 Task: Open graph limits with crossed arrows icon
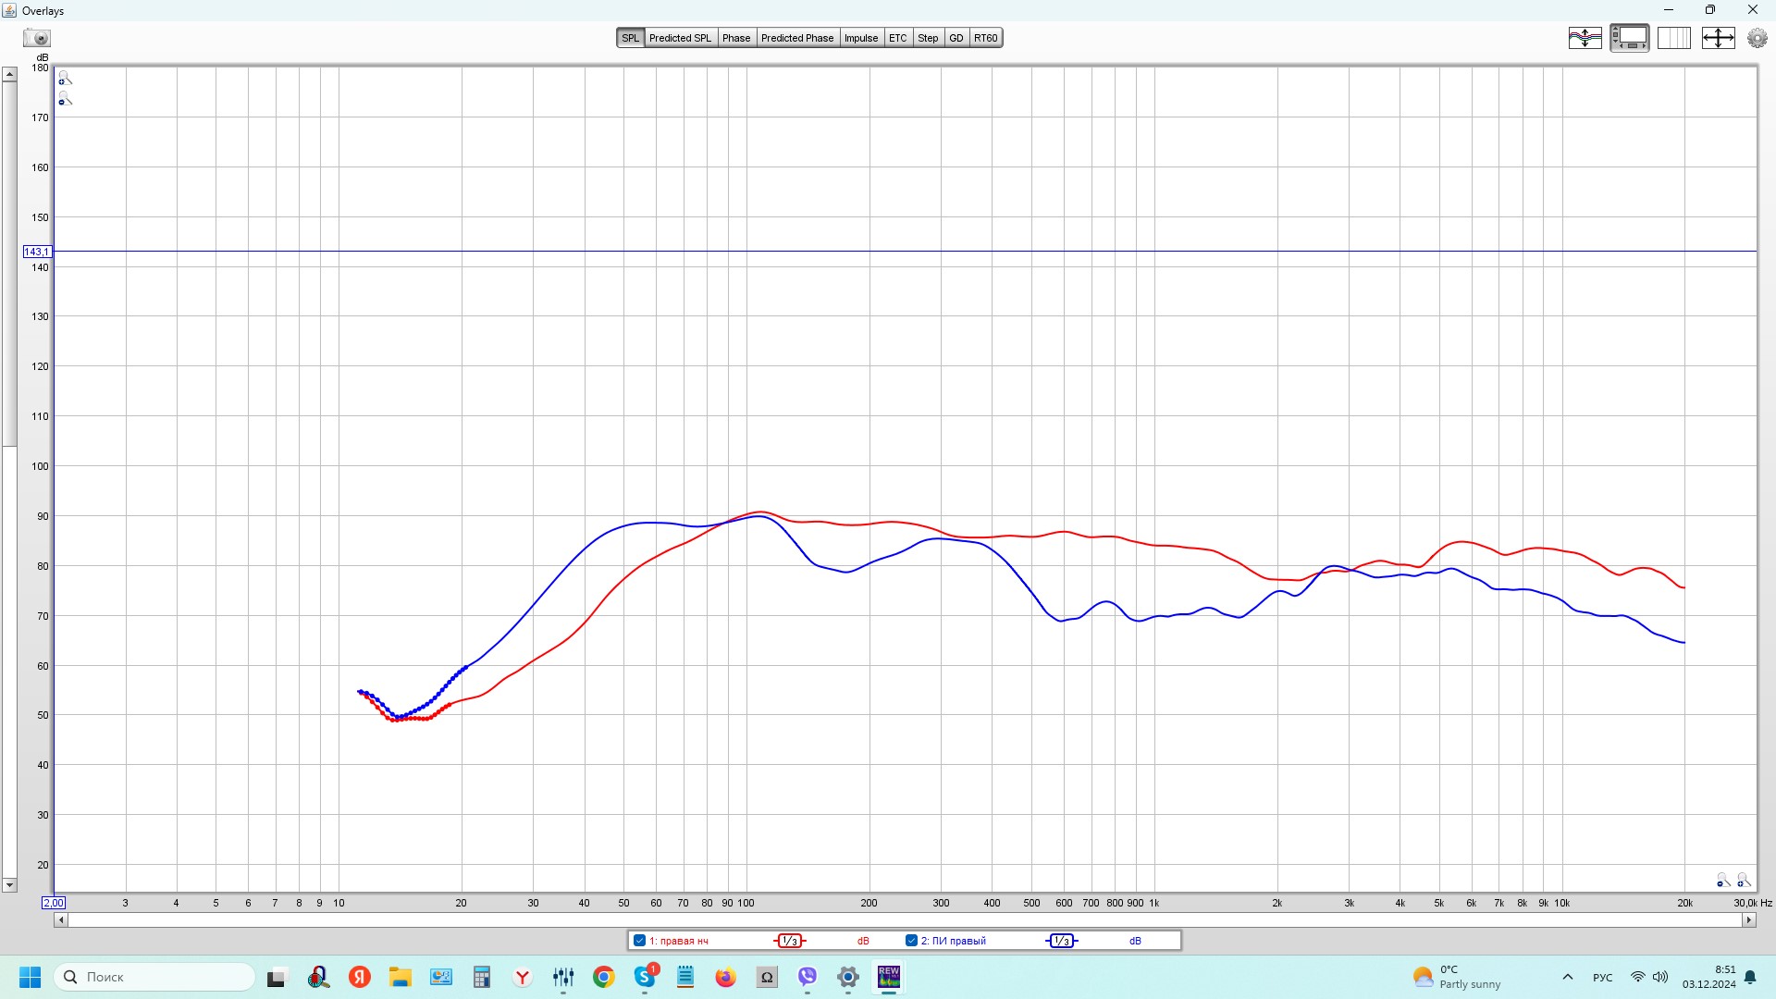click(x=1718, y=38)
